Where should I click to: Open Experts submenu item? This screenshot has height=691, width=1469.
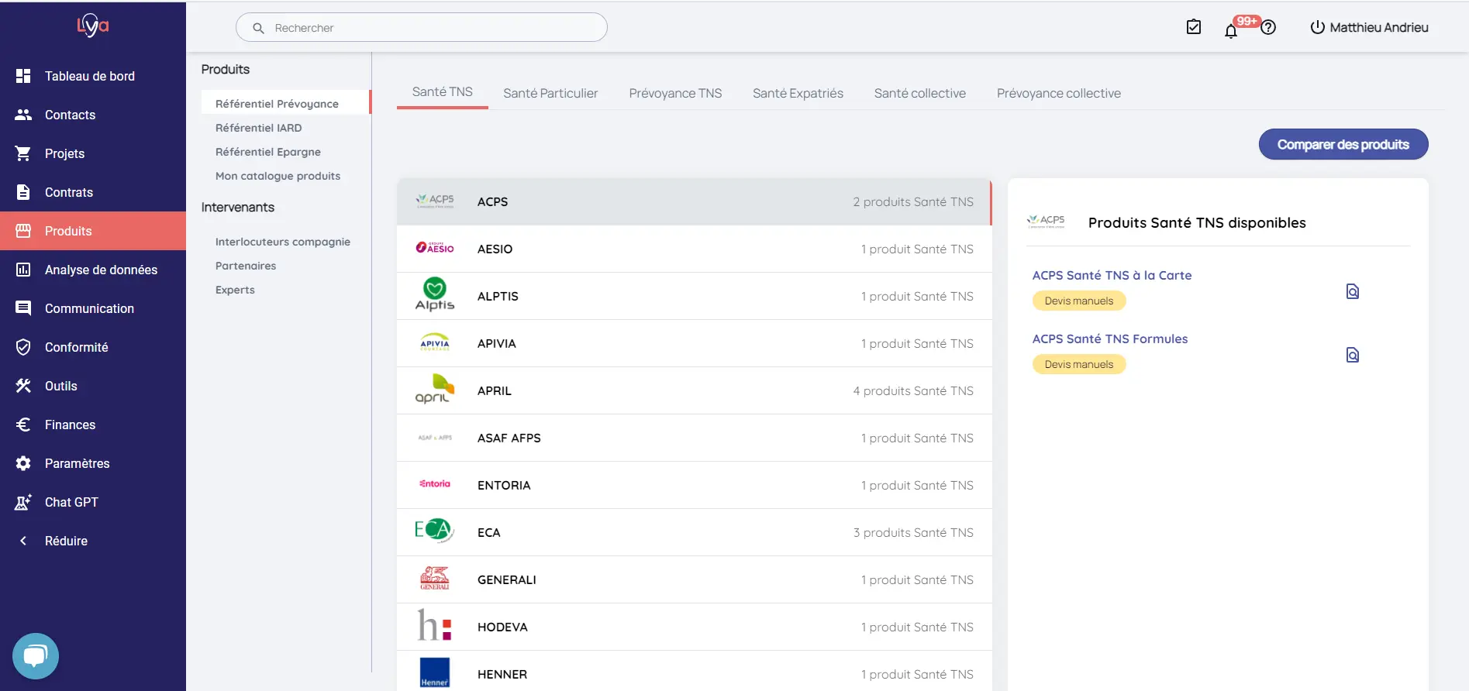tap(235, 290)
